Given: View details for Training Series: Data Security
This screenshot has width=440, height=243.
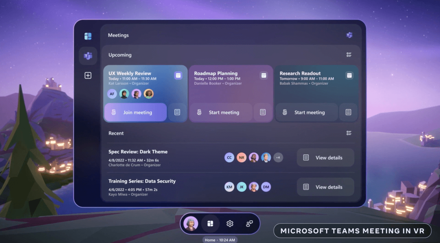Looking at the screenshot, I should click(325, 187).
